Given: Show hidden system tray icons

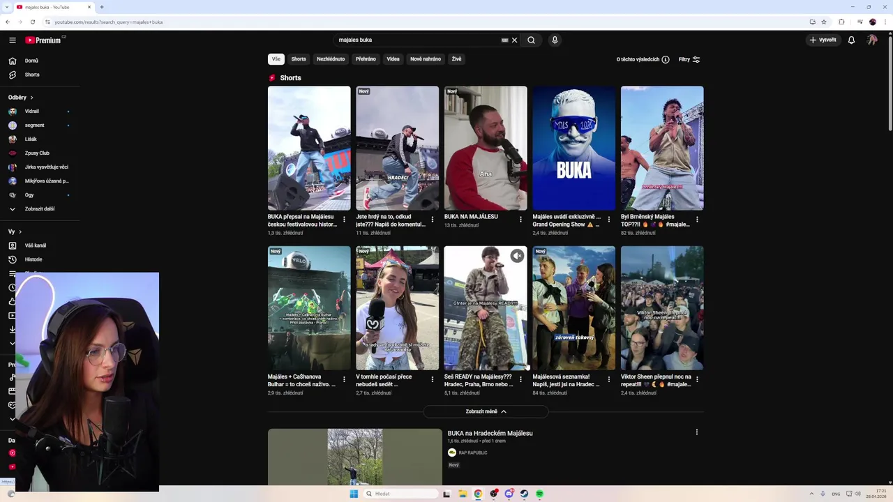Looking at the screenshot, I should coord(811,494).
